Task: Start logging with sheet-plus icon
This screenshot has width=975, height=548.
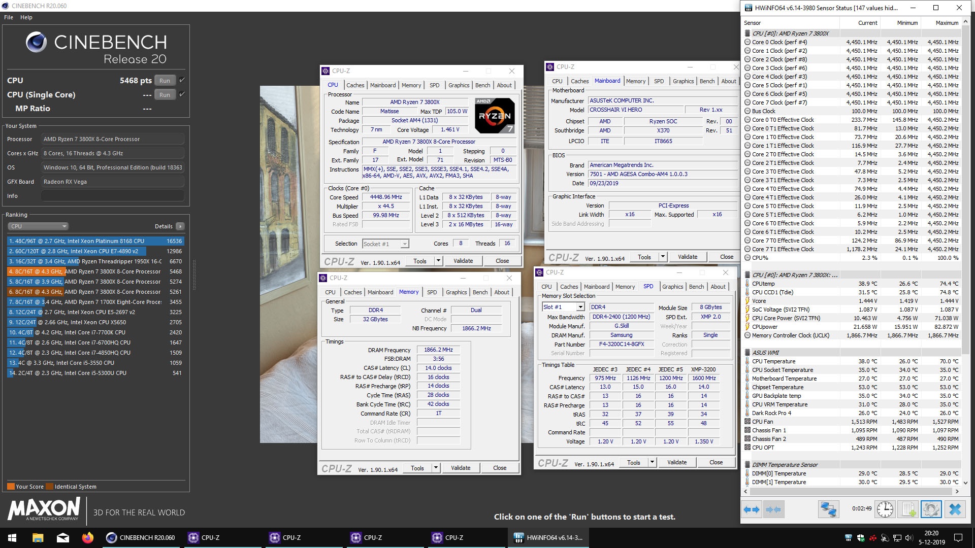Action: (908, 509)
